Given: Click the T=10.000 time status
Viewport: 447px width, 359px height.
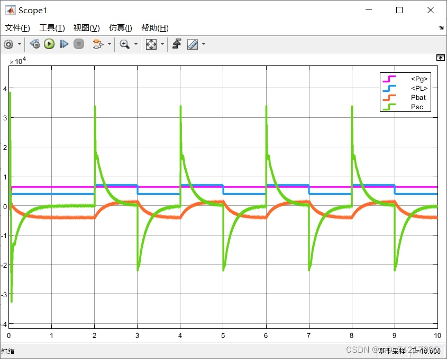Looking at the screenshot, I should [x=426, y=351].
